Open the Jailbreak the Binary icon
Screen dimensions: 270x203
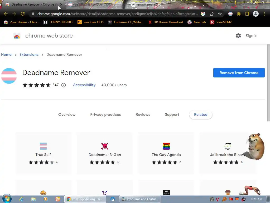tap(228, 146)
